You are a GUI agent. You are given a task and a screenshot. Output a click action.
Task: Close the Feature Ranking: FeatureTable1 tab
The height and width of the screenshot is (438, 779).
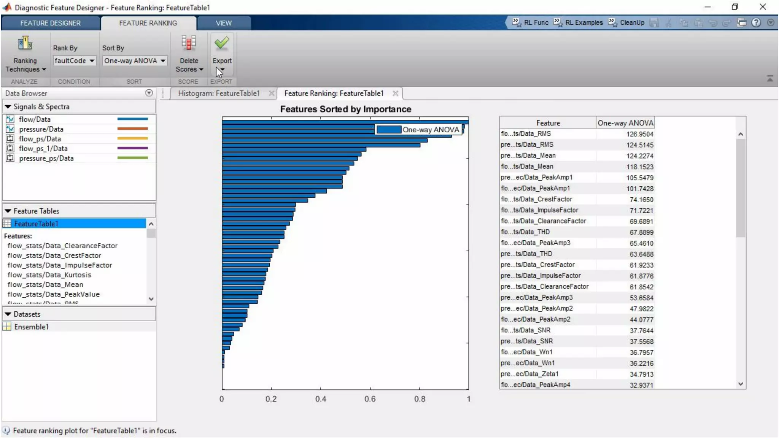395,93
